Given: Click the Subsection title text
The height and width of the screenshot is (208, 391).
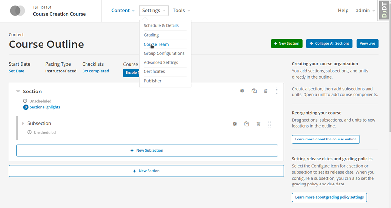Looking at the screenshot, I should [x=39, y=123].
